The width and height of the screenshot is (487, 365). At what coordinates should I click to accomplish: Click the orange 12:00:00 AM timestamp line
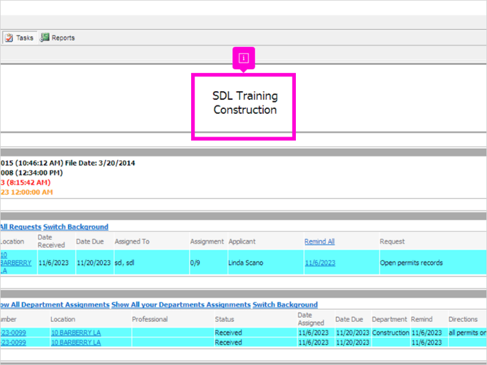(x=27, y=192)
